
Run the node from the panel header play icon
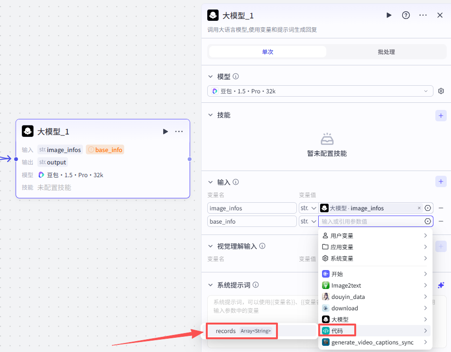389,15
